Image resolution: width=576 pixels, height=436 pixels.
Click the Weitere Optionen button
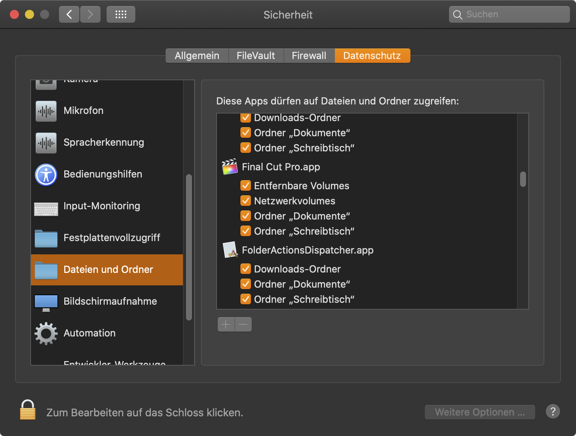point(480,412)
